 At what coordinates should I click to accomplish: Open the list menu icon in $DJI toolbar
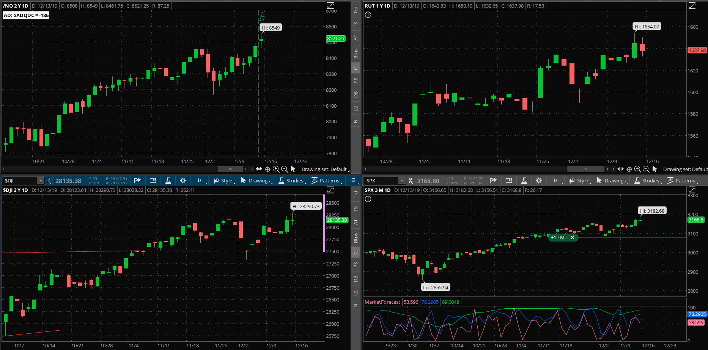pyautogui.click(x=352, y=180)
